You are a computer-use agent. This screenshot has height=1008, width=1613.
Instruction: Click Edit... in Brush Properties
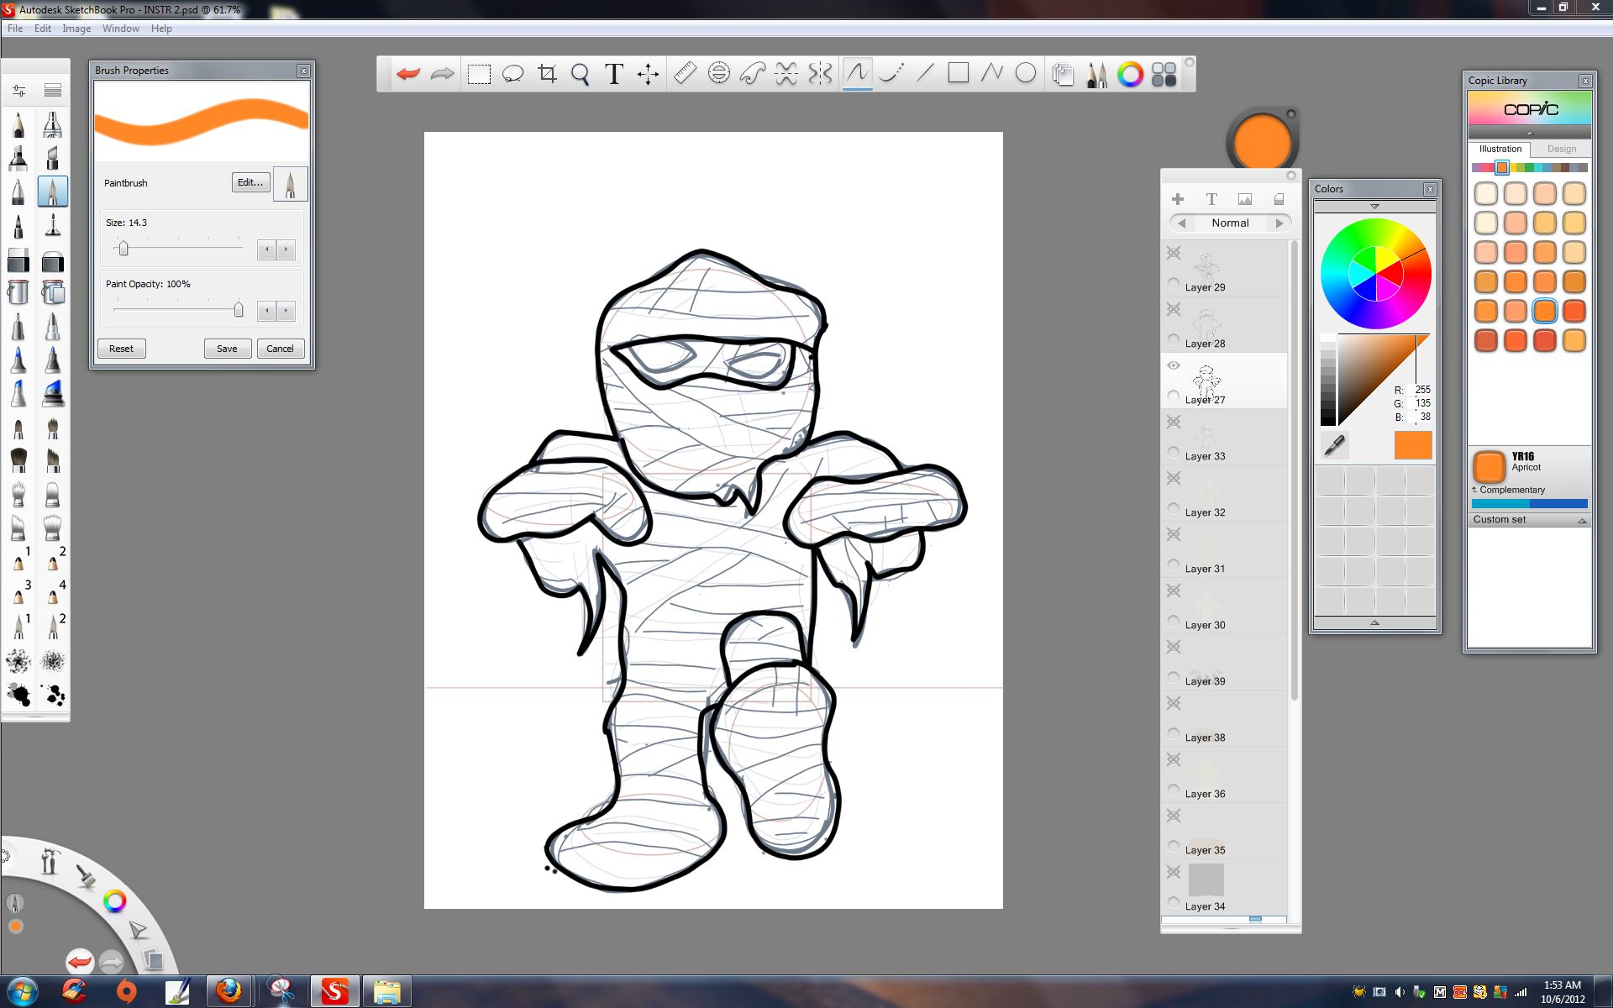pyautogui.click(x=250, y=182)
